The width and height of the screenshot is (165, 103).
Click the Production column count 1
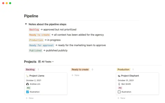point(133,70)
